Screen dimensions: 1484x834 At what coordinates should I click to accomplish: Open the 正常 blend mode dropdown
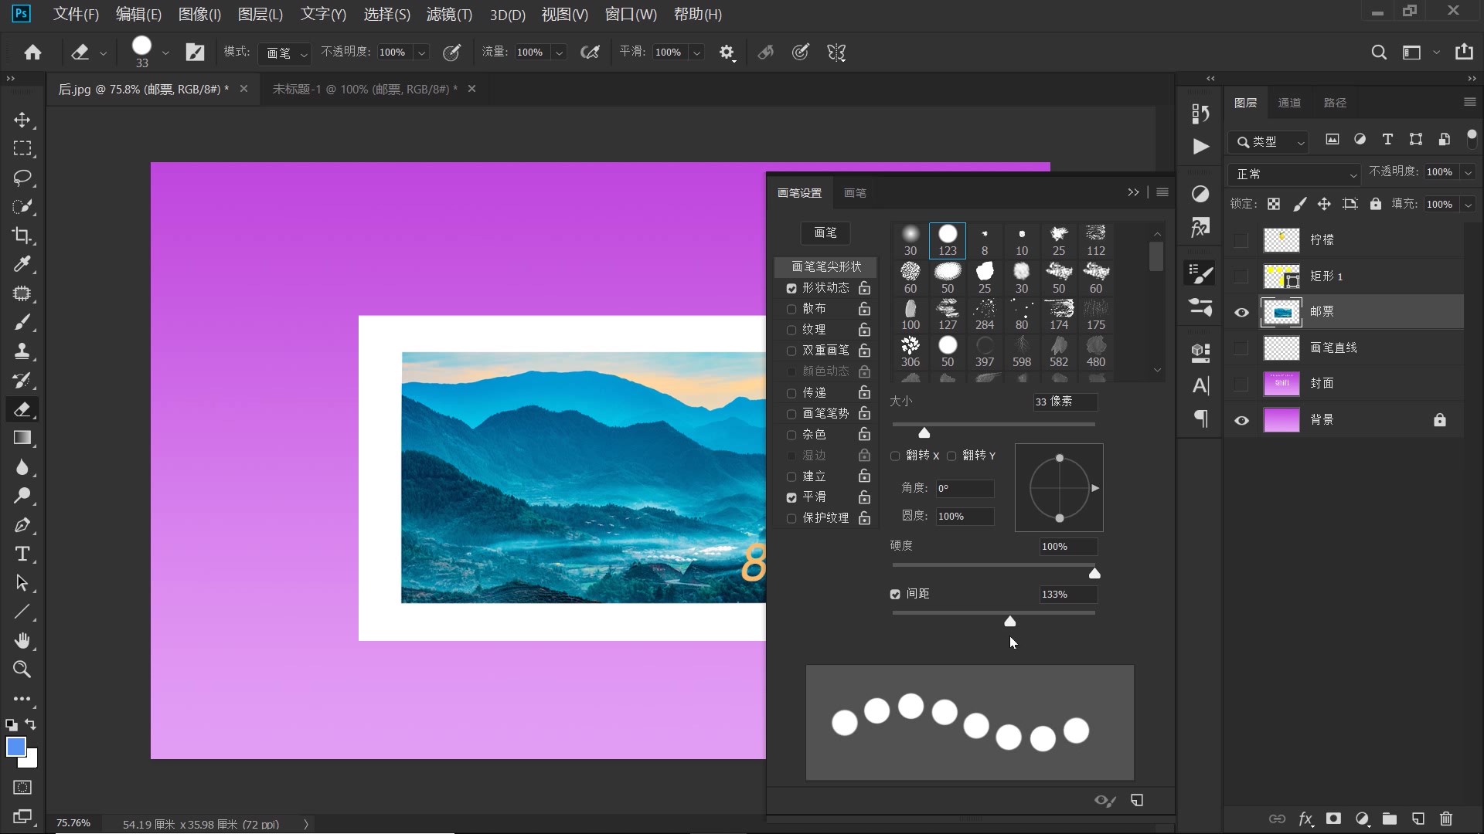tap(1295, 174)
